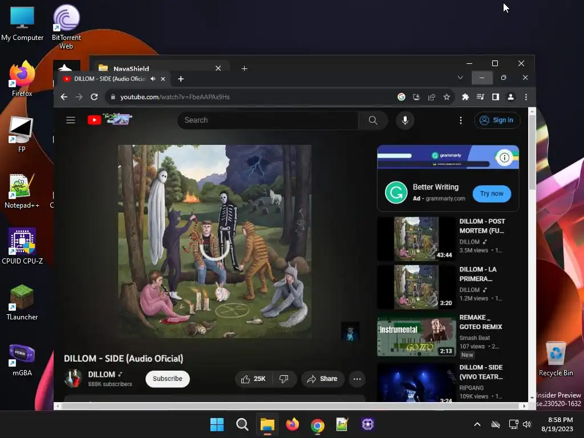Reload the YouTube page
Screen dimensions: 584x438
94,97
